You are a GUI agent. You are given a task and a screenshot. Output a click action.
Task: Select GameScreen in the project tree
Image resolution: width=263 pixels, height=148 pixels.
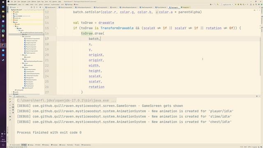[x=28, y=65]
